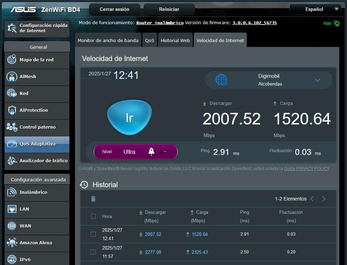
Task: Open IPv6 settings
Action: tap(37, 259)
